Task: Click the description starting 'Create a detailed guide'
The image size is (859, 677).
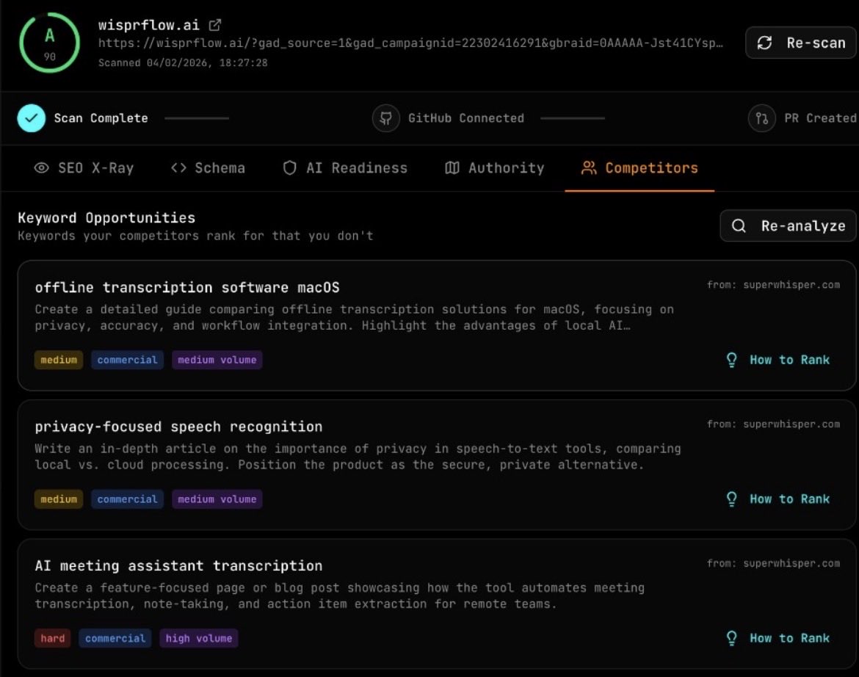Action: click(355, 318)
